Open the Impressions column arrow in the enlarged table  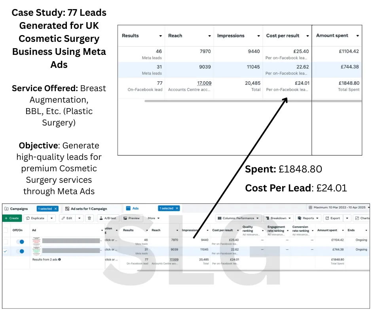pos(258,36)
